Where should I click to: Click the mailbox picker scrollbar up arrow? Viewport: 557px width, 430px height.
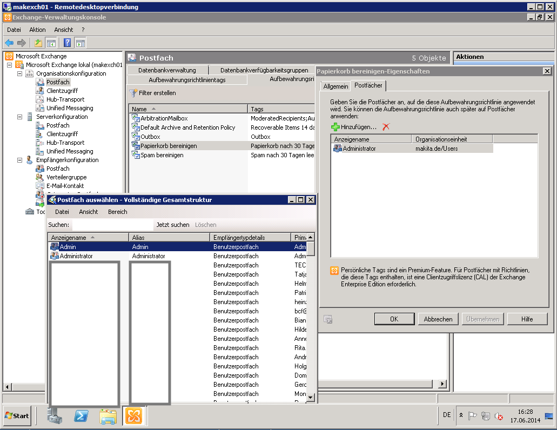click(311, 237)
